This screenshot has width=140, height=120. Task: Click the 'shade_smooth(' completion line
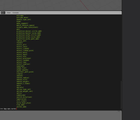[22, 70]
